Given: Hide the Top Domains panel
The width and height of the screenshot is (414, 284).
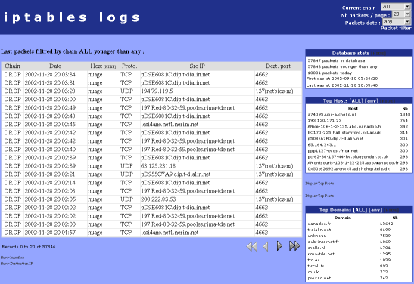Looking at the screenshot, I should pyautogui.click(x=391, y=211).
